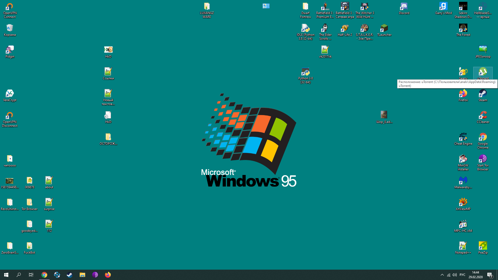
Task: Select the Ссылки text file icon
Action: click(x=108, y=74)
